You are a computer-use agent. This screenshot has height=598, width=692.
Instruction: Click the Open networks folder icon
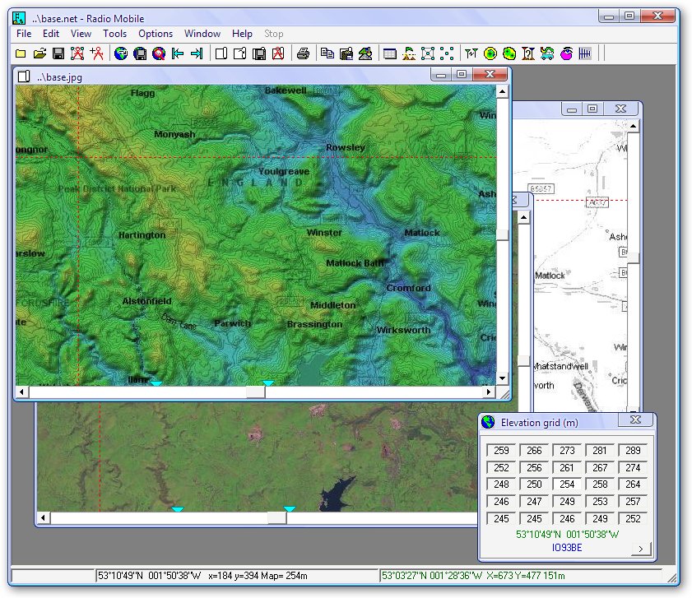(x=39, y=54)
